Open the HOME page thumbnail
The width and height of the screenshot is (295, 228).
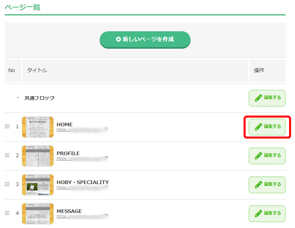pos(38,127)
